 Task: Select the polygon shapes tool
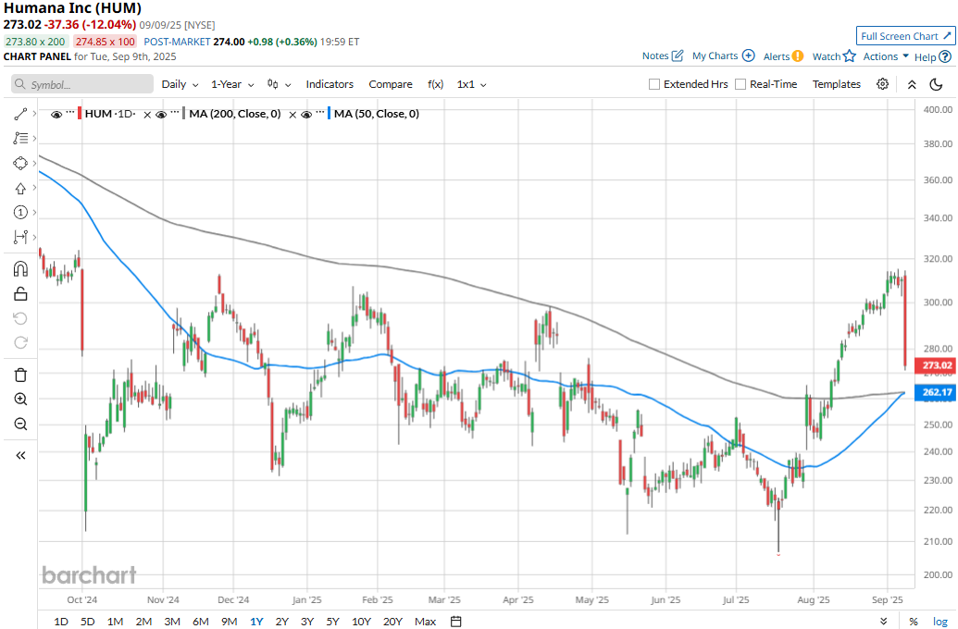pos(20,163)
